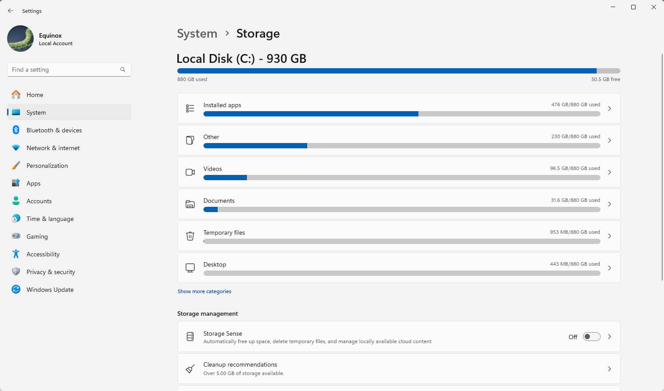This screenshot has width=664, height=391.
Task: Click Show more categories link
Action: click(x=204, y=291)
